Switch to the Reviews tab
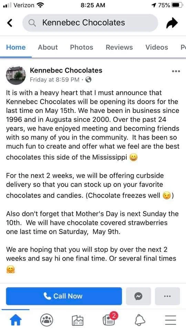This screenshot has height=331, width=186. [x=120, y=47]
